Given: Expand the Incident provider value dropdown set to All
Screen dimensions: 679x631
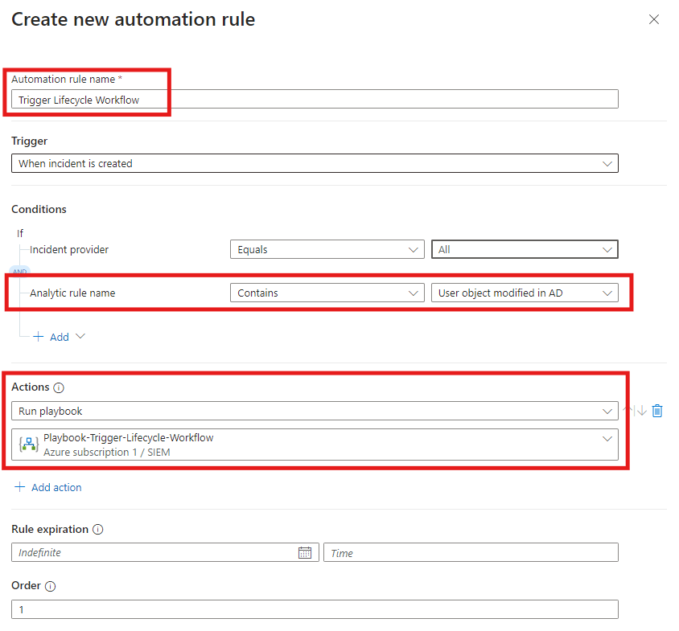Looking at the screenshot, I should pos(524,249).
